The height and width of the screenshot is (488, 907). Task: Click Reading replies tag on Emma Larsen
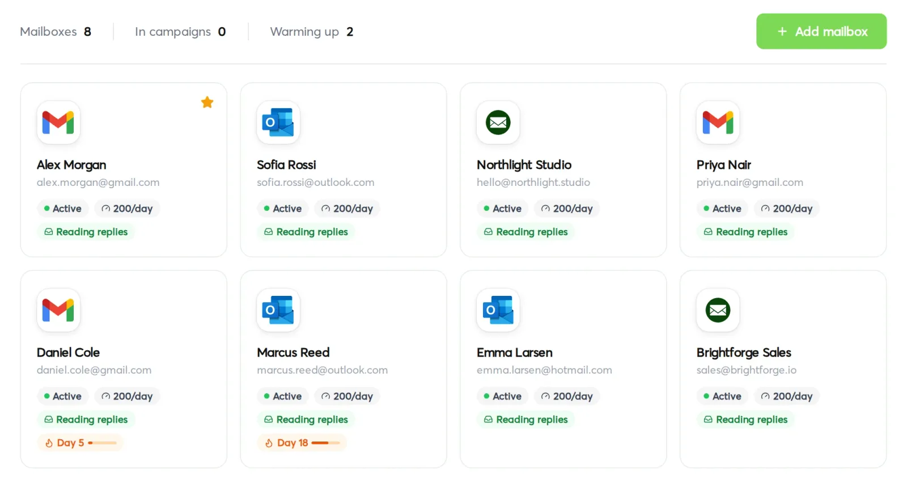pos(526,419)
